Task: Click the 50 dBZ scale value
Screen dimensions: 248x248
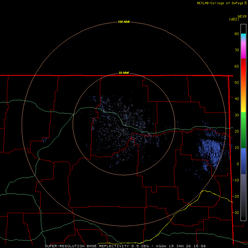Action: [237, 83]
